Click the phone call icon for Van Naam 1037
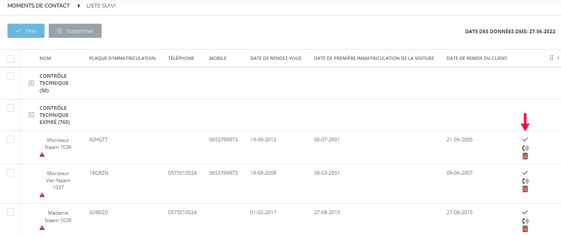This screenshot has width=561, height=235. [525, 181]
